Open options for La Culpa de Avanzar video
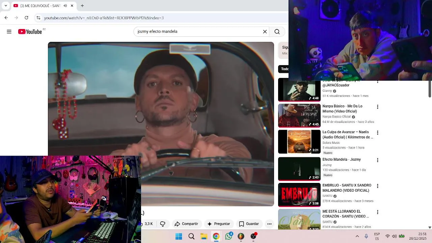 [378, 133]
